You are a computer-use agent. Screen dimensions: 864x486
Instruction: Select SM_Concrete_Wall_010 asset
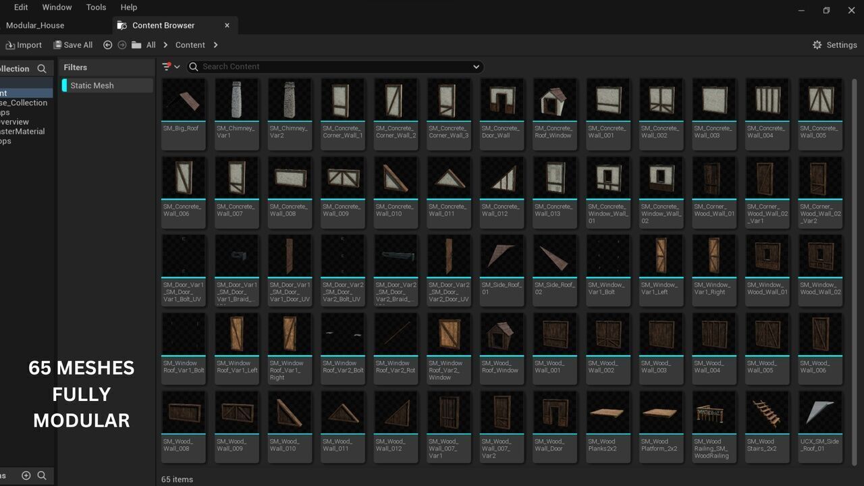pos(396,192)
